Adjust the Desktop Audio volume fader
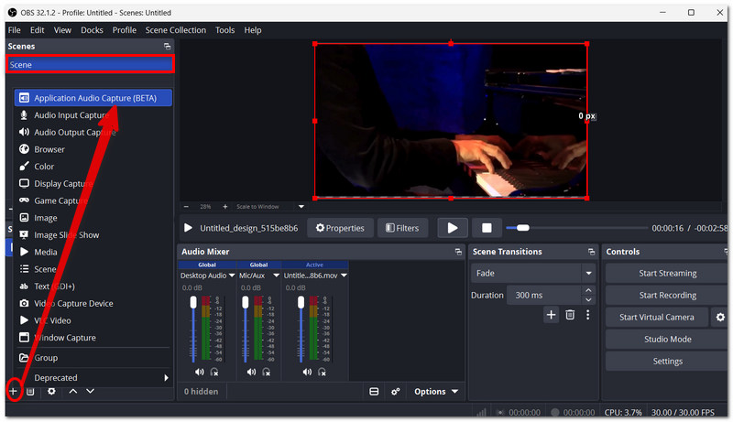 pos(193,302)
